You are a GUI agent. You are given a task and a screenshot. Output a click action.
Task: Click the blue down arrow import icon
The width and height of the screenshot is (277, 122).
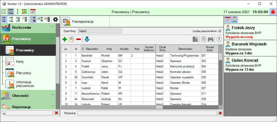click(87, 39)
